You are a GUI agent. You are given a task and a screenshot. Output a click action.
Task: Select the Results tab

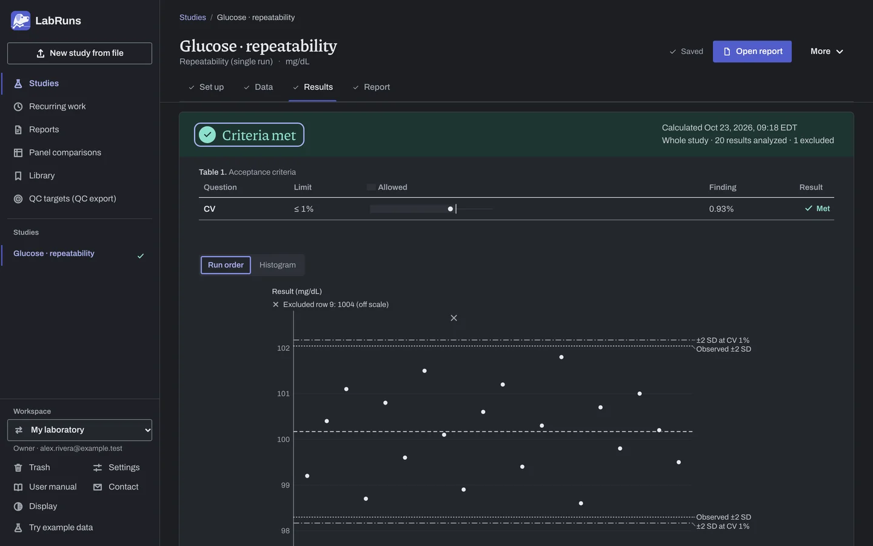pyautogui.click(x=313, y=87)
